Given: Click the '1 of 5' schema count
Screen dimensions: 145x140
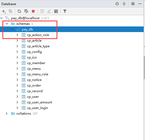Looking at the screenshot, I should click(45, 18).
